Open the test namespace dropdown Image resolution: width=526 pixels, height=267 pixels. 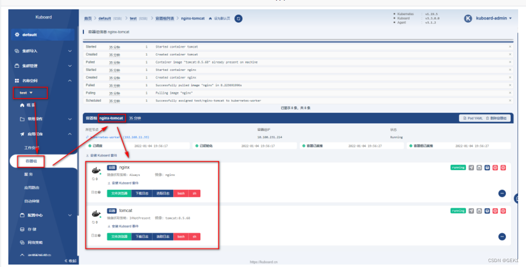(27, 93)
